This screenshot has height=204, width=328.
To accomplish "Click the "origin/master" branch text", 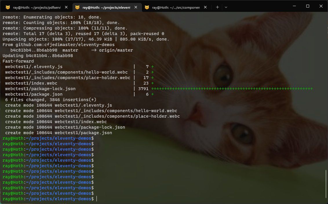I will tap(116, 50).
